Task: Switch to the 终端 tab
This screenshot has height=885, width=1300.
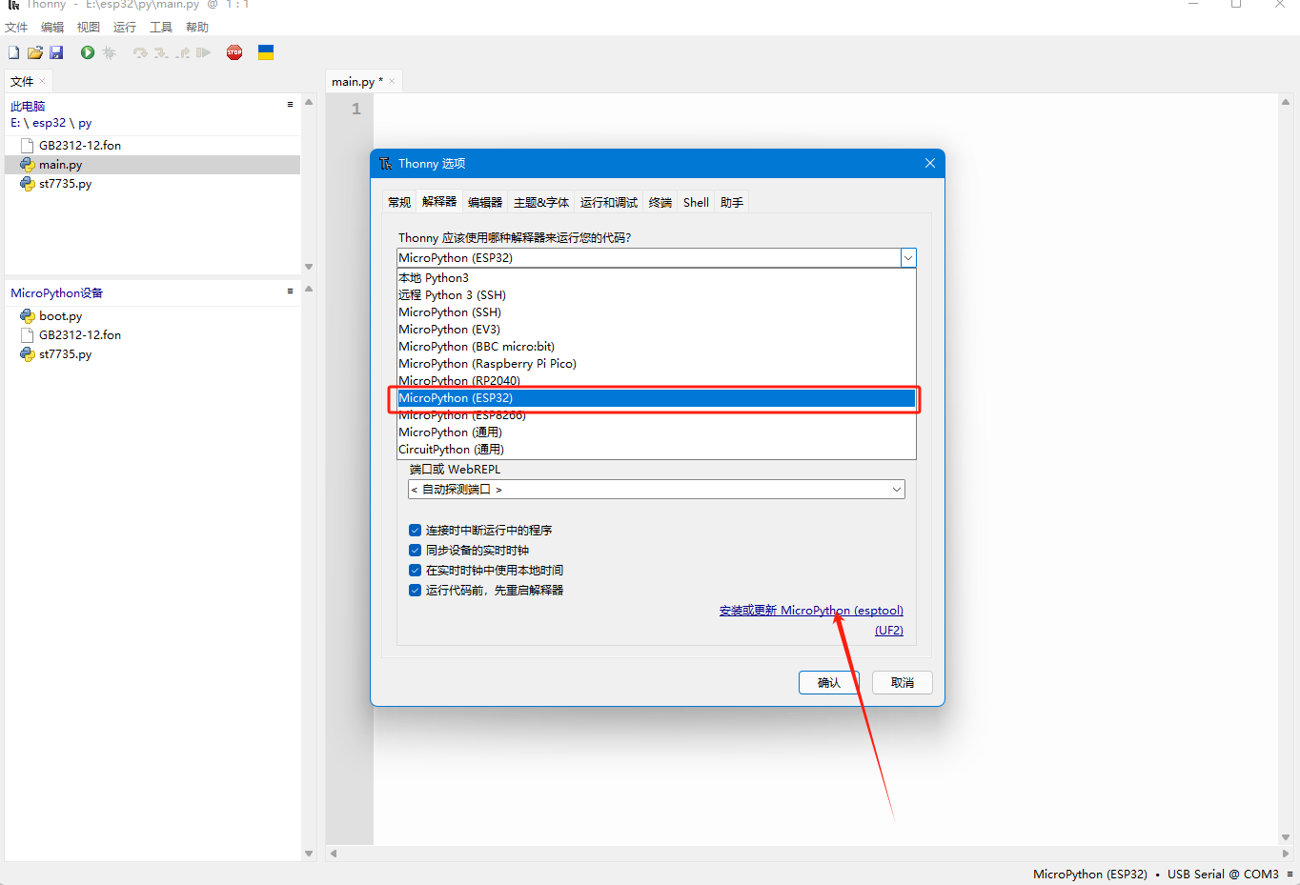Action: tap(660, 202)
